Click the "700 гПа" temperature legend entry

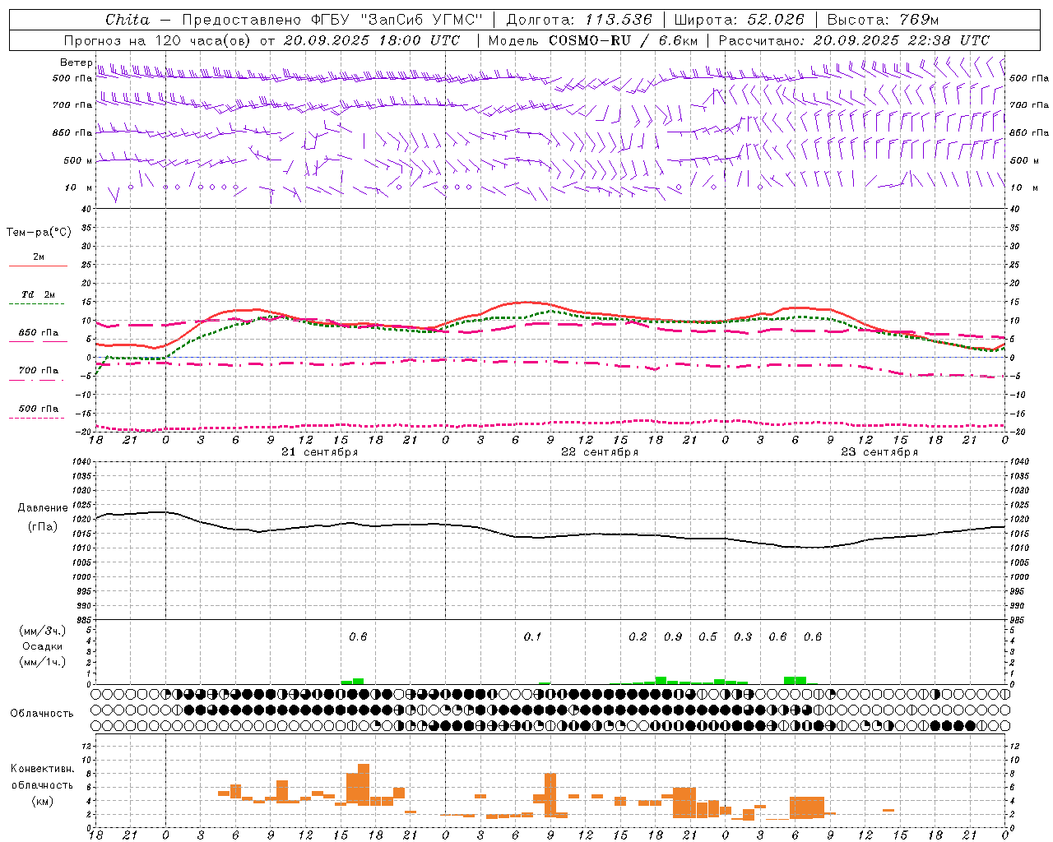[x=38, y=370]
